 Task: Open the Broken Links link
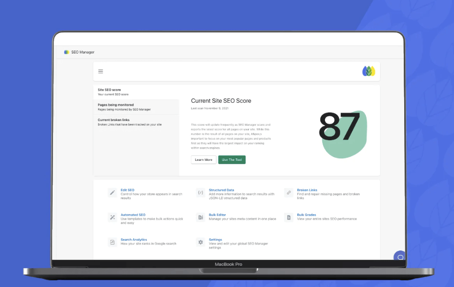(x=307, y=190)
